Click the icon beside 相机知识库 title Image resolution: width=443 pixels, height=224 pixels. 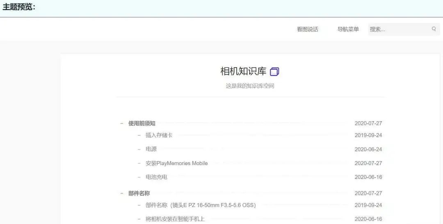[274, 72]
